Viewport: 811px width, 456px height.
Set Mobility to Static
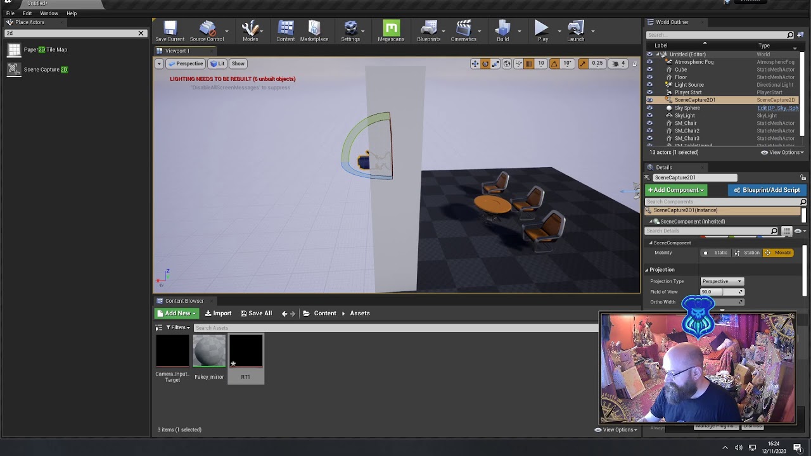[716, 253]
